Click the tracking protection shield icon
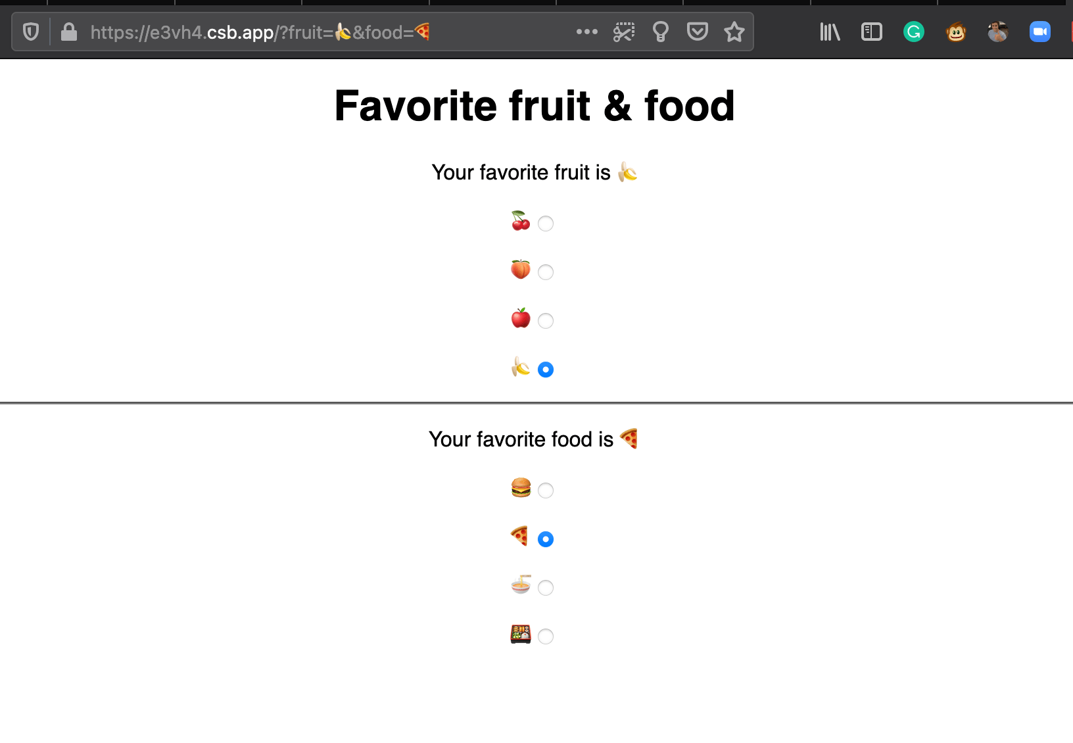This screenshot has height=743, width=1073. (x=31, y=32)
